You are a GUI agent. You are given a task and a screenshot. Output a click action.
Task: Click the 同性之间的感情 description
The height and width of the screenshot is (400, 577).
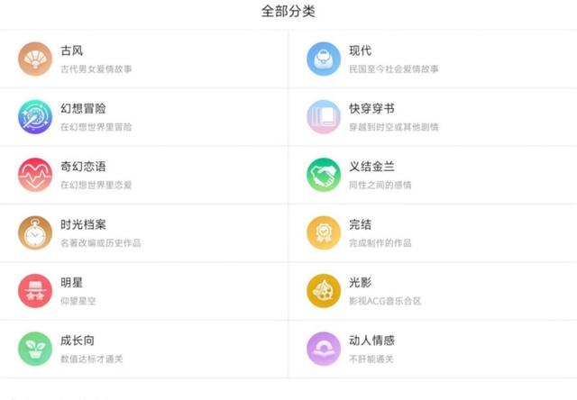pos(380,185)
